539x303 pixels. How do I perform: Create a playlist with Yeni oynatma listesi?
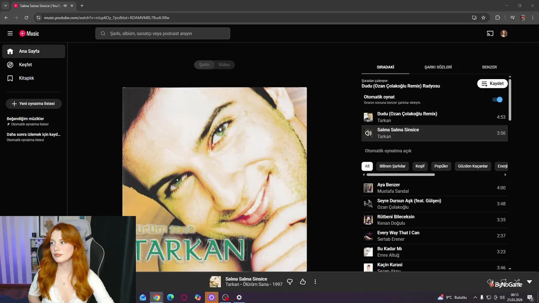point(34,104)
